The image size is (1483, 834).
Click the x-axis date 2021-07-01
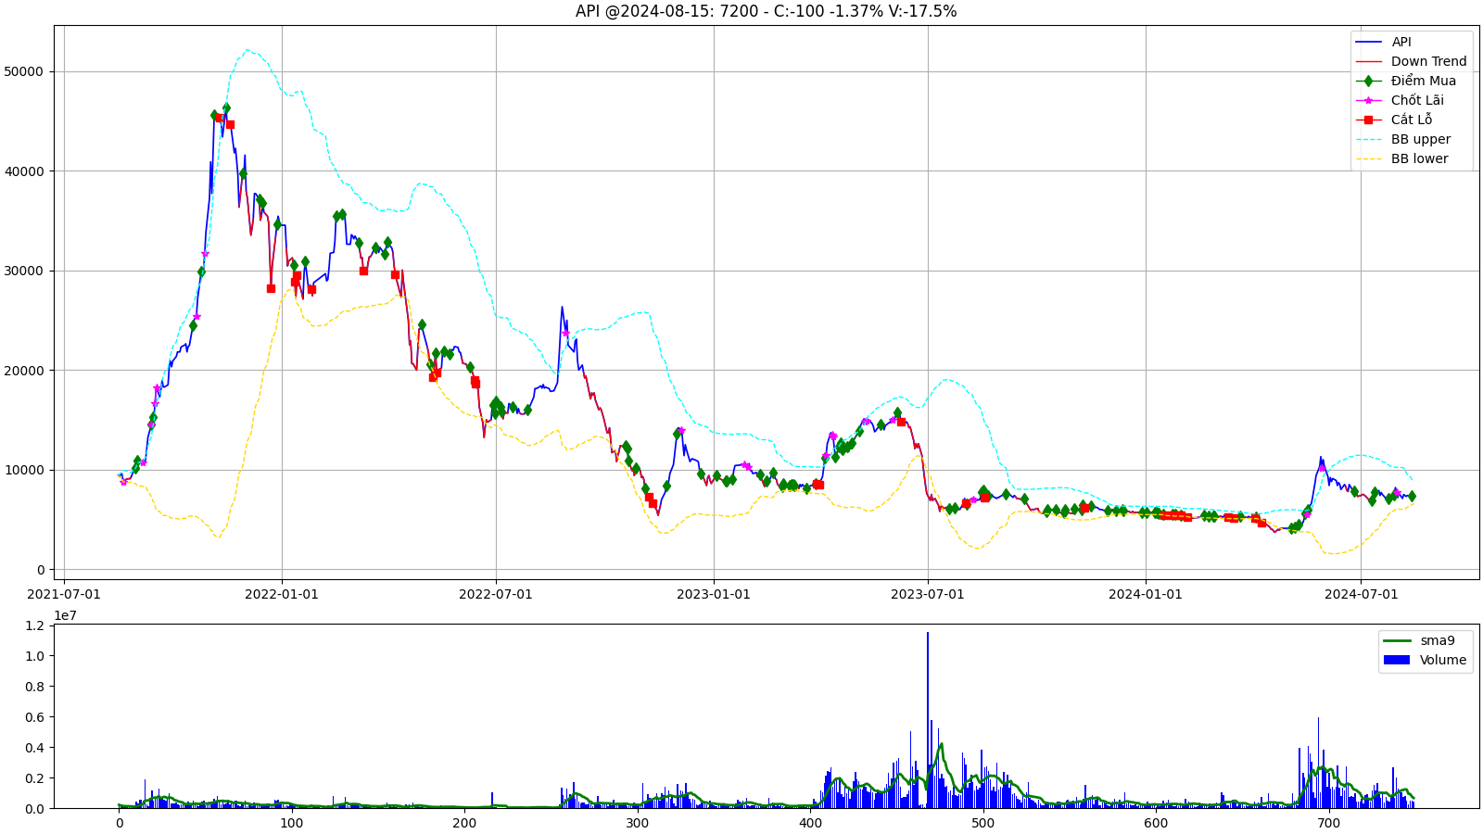tap(64, 594)
